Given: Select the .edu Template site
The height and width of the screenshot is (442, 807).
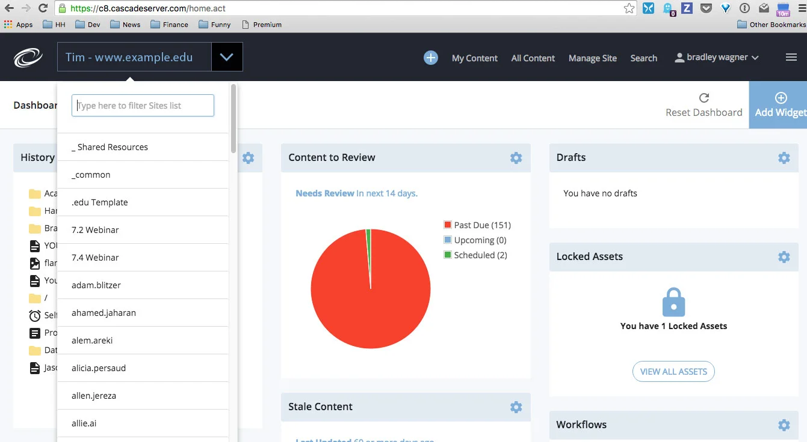Looking at the screenshot, I should click(143, 202).
